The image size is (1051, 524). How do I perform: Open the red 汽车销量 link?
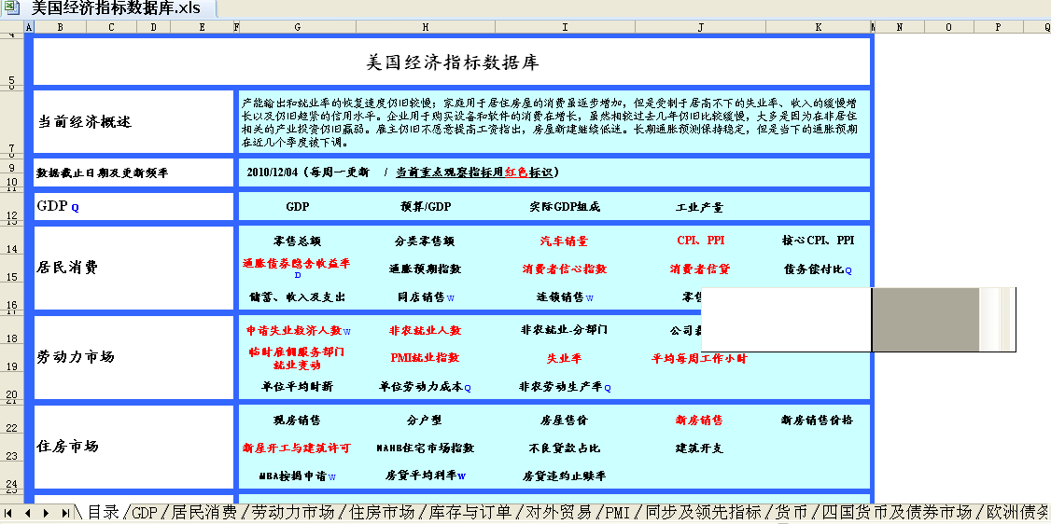pos(565,241)
